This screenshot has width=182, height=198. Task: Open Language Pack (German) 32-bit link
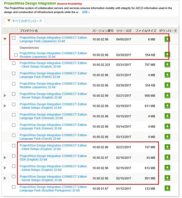click(x=53, y=116)
